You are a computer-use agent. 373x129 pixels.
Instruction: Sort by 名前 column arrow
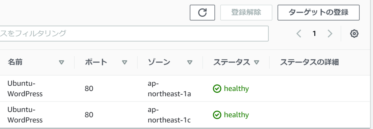(x=62, y=63)
